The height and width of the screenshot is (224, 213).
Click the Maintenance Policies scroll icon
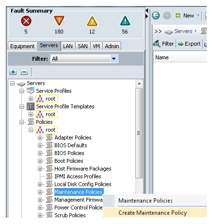point(49,192)
